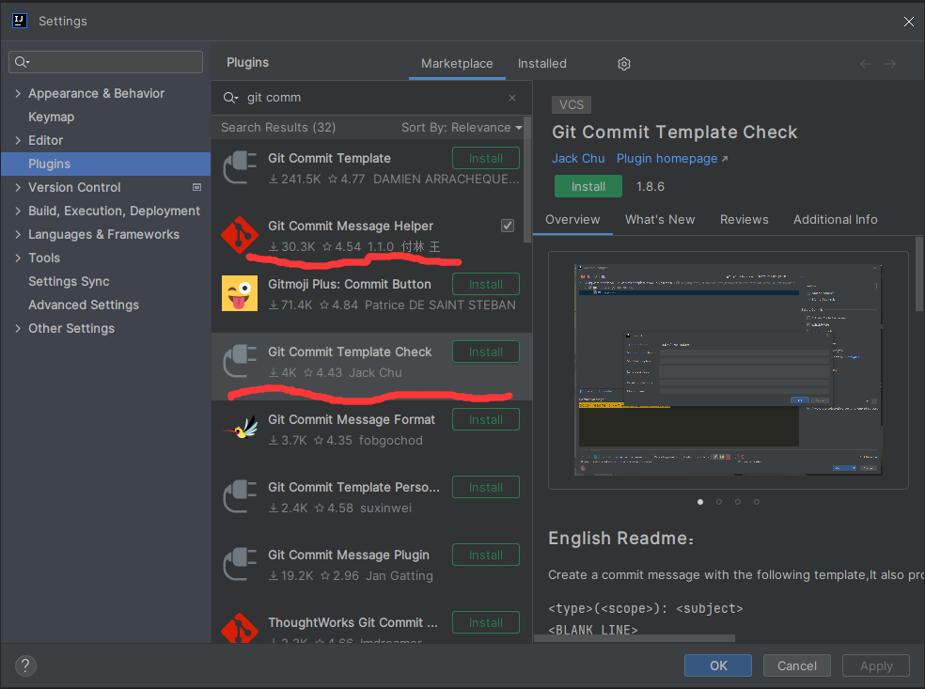Select the second screenshot carousel dot
Image resolution: width=925 pixels, height=689 pixels.
tap(719, 502)
